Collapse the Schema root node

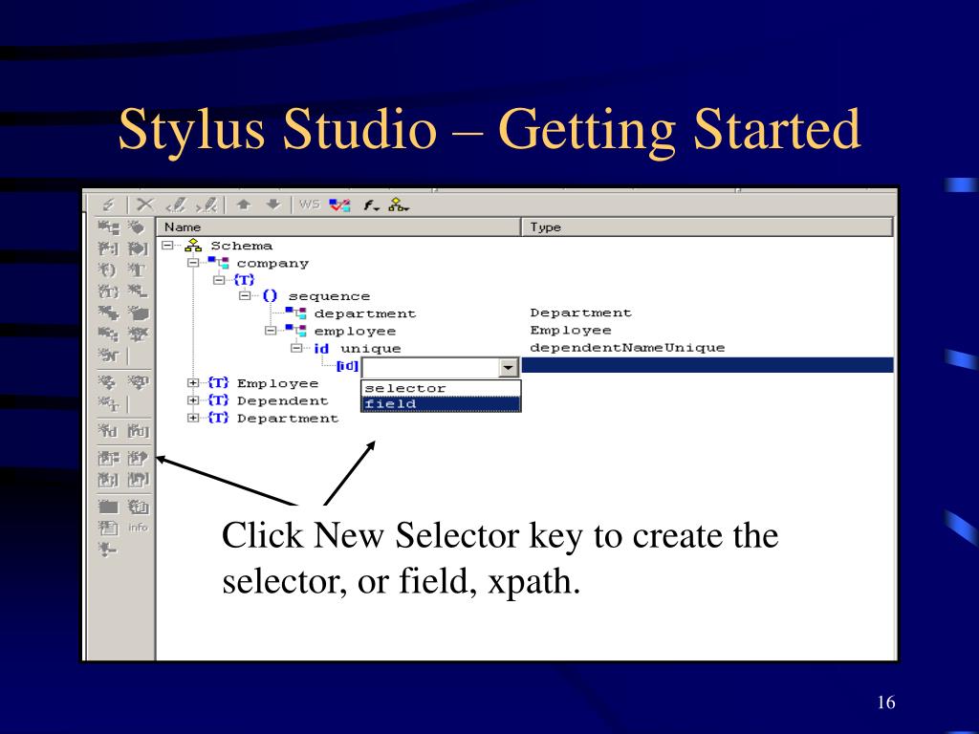pyautogui.click(x=167, y=246)
